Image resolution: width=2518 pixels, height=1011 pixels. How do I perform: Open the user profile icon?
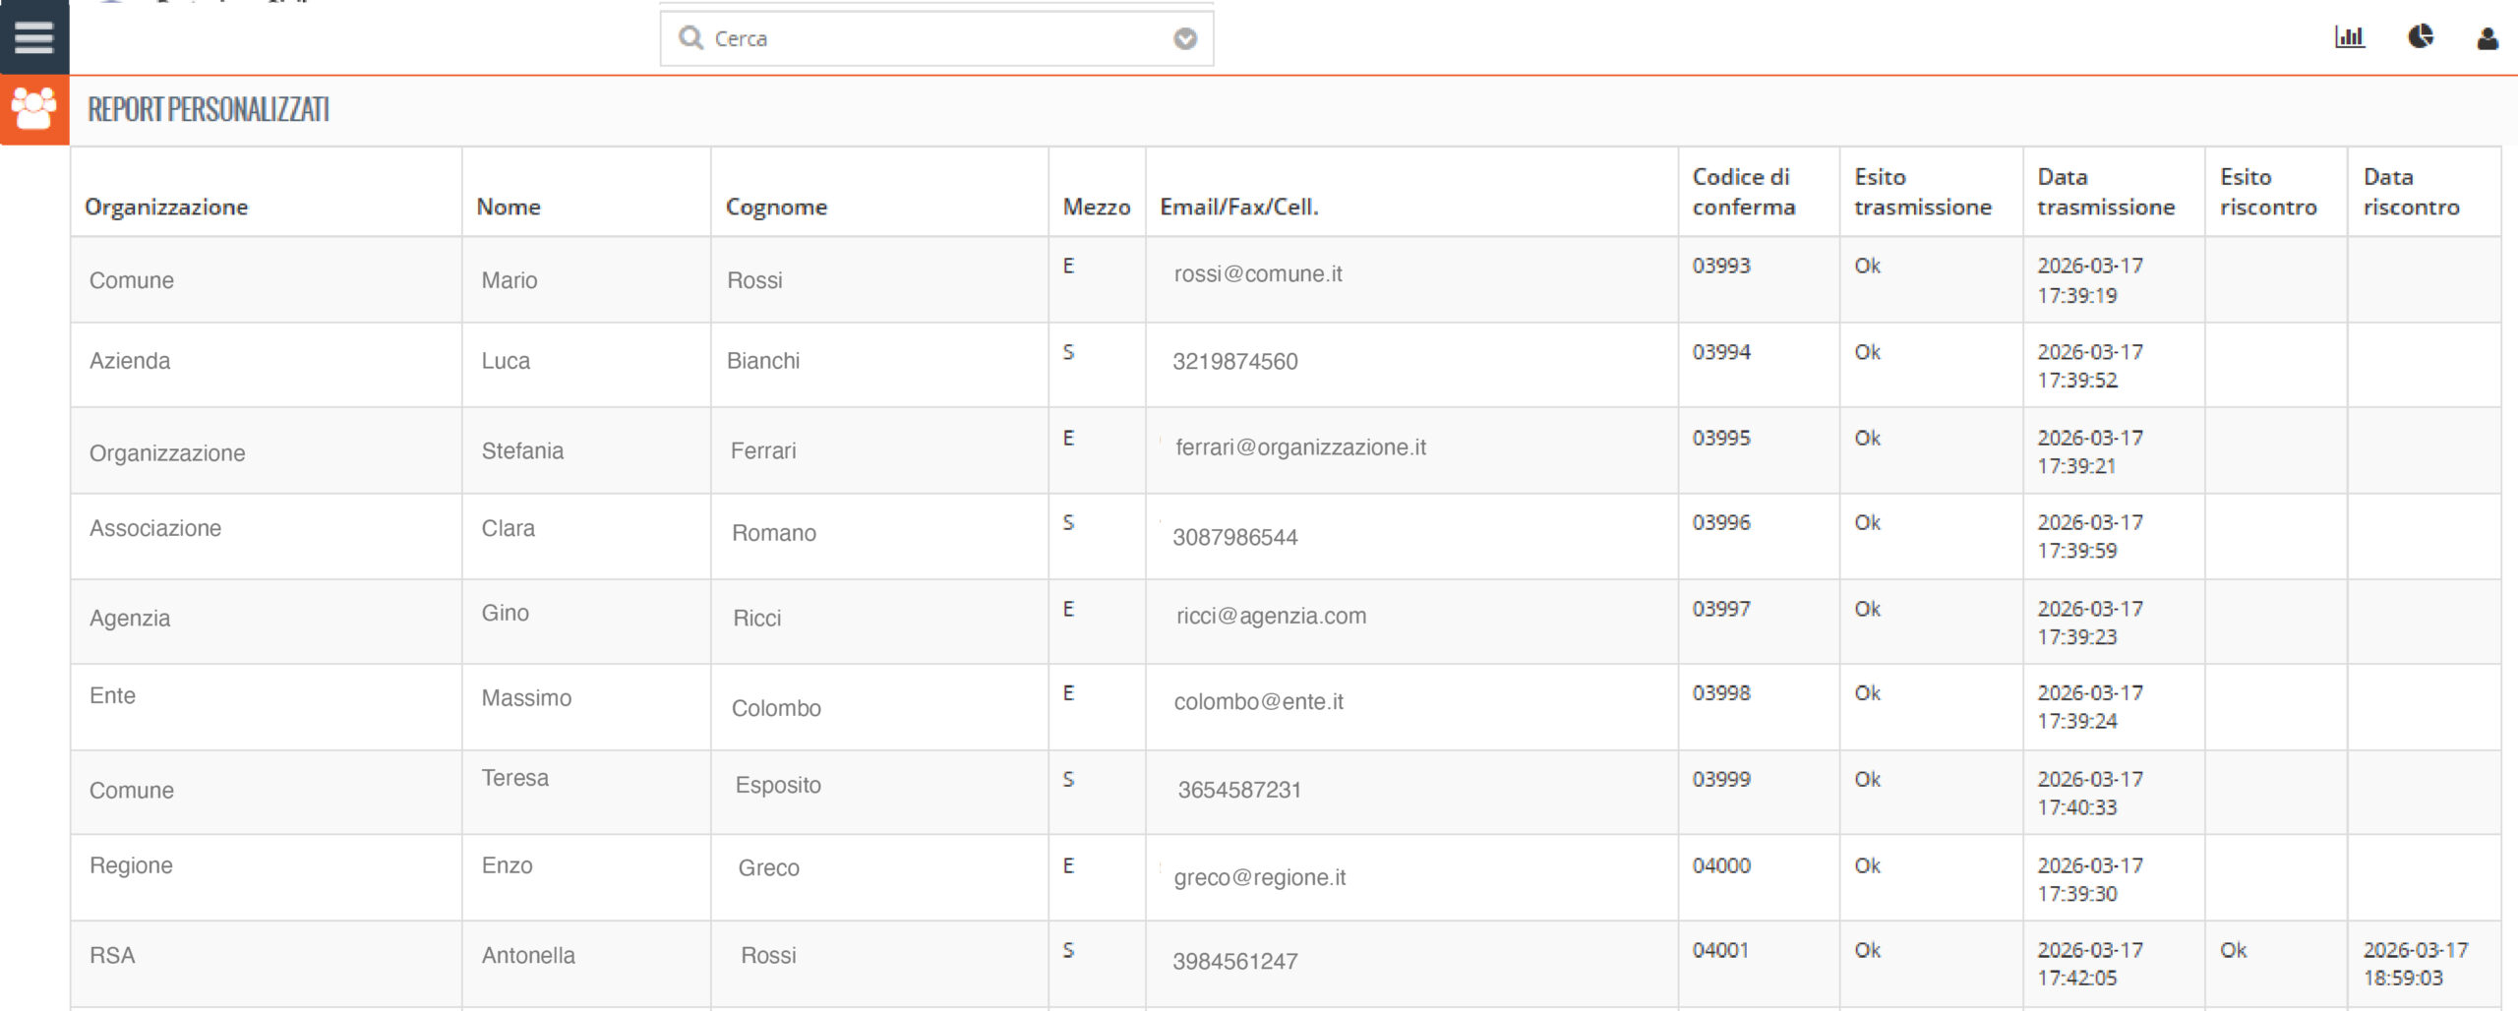2487,38
